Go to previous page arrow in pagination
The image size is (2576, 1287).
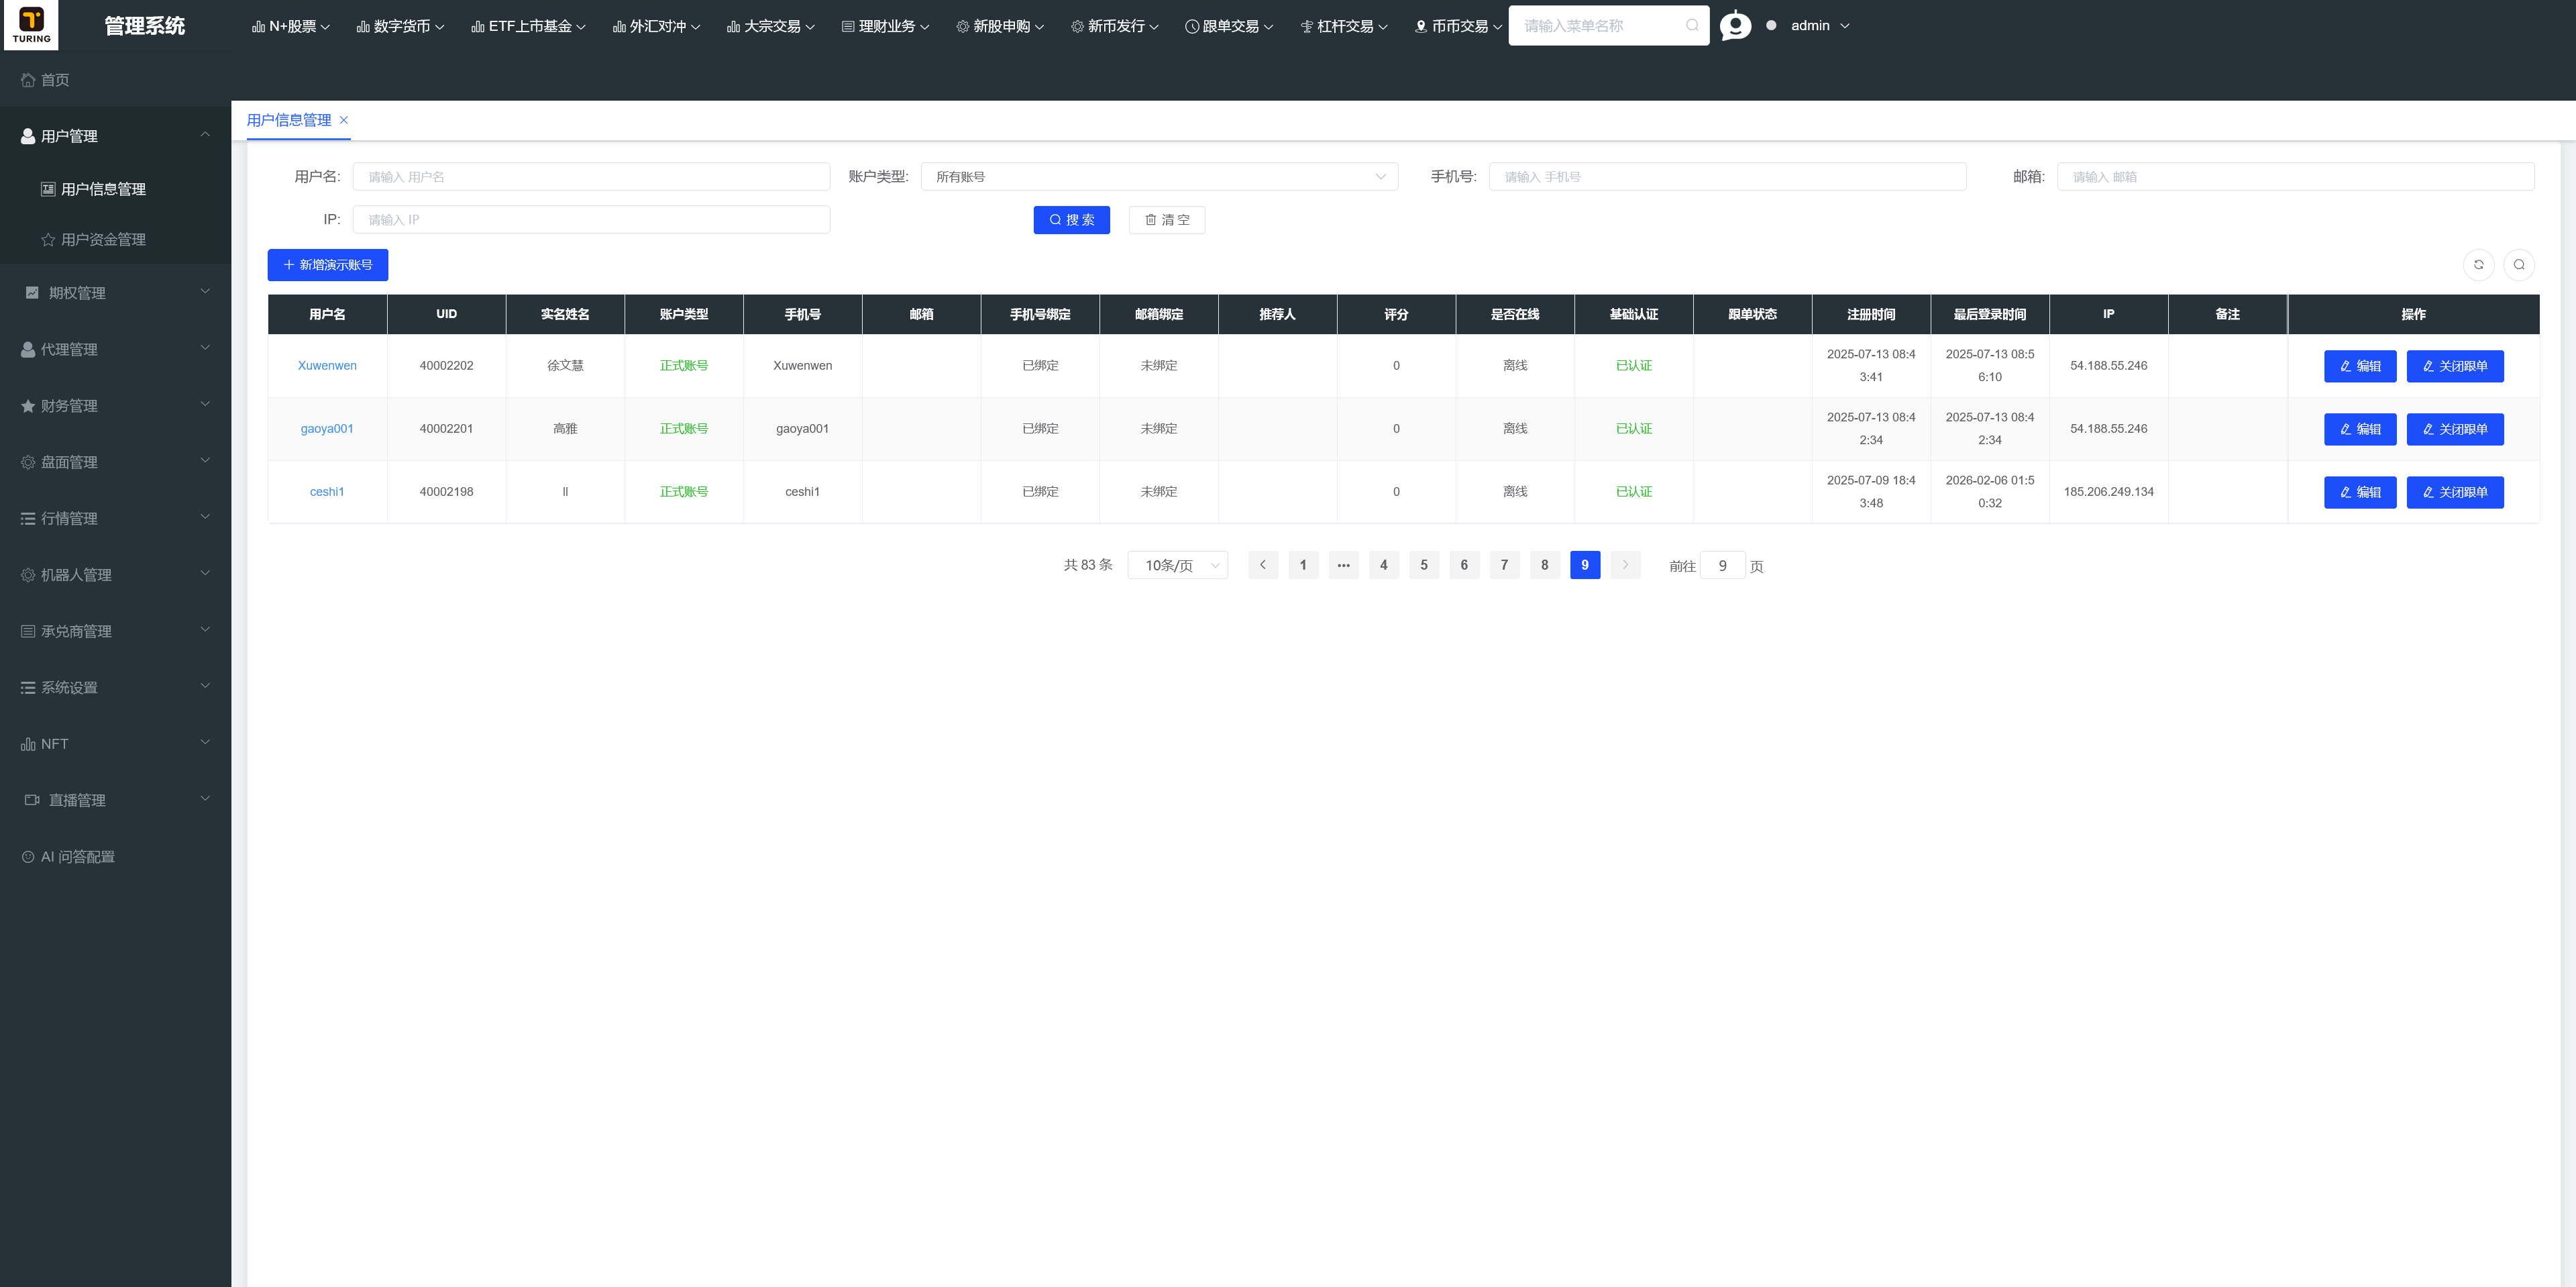coord(1263,565)
